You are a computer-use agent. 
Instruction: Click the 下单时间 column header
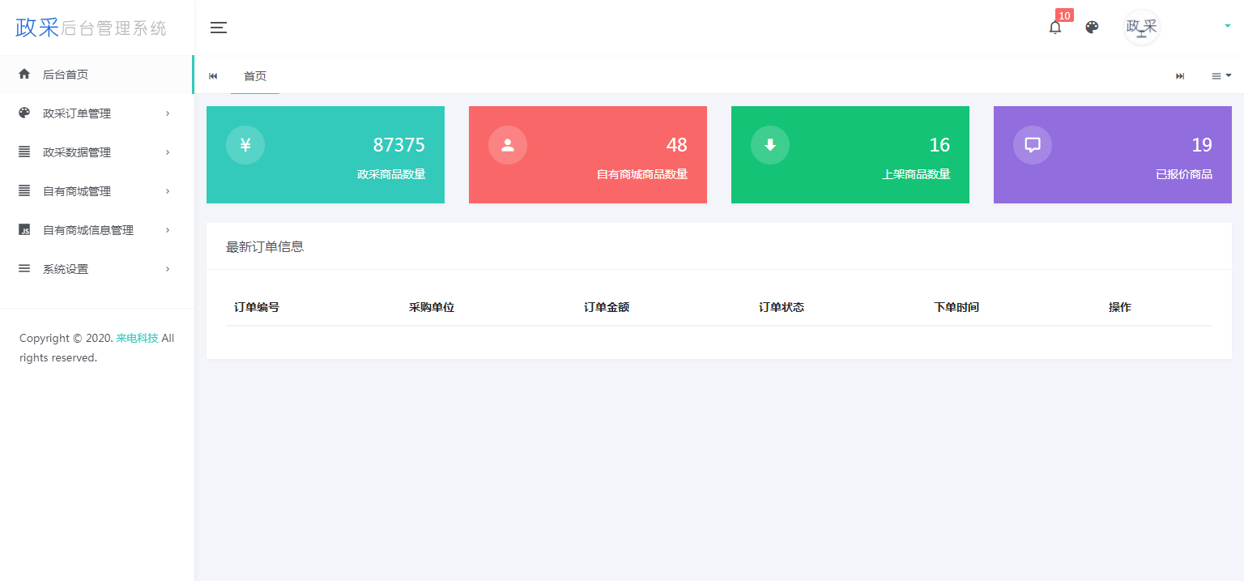pyautogui.click(x=956, y=307)
